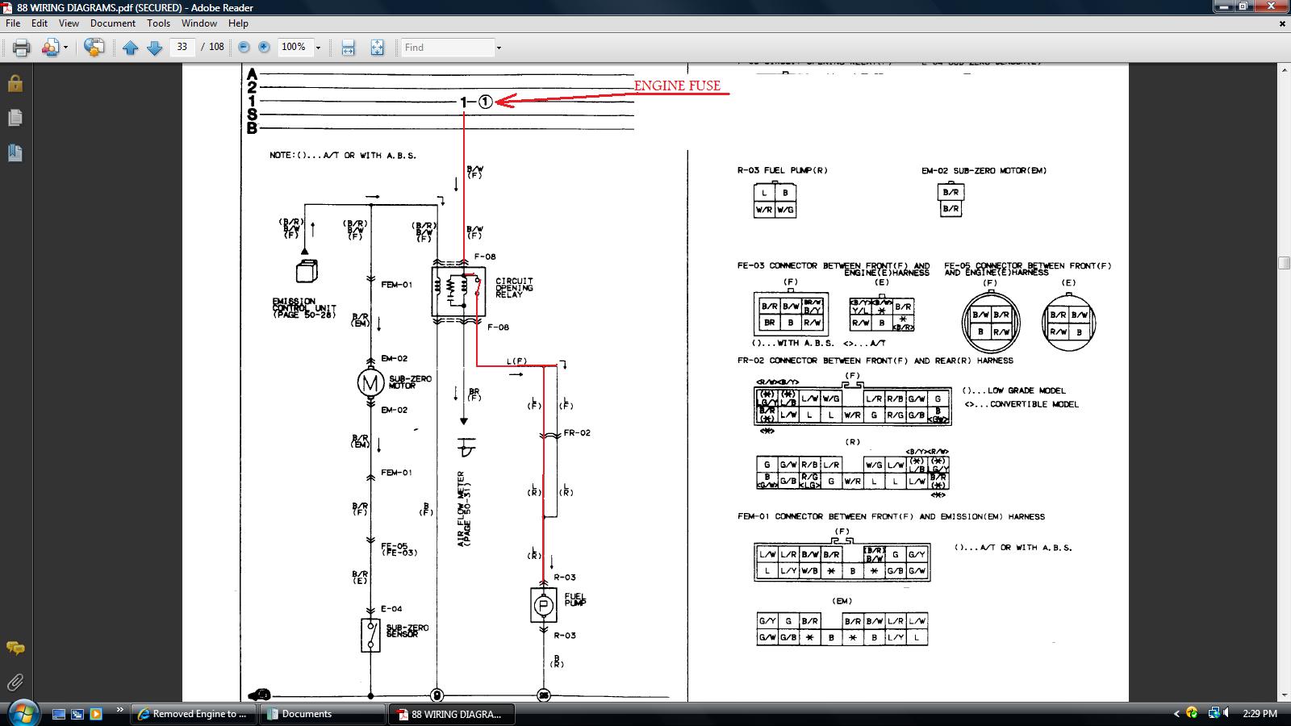This screenshot has width=1291, height=726.
Task: Click the security lock icon in sidebar
Action: 15,83
